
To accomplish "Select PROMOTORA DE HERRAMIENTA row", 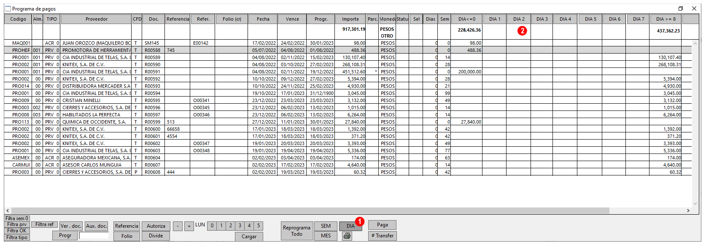I will [x=348, y=50].
